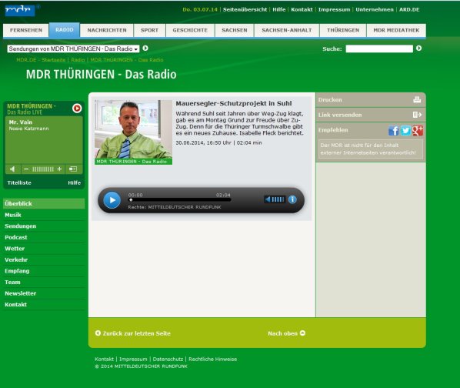Select the RADIO tab

click(65, 30)
